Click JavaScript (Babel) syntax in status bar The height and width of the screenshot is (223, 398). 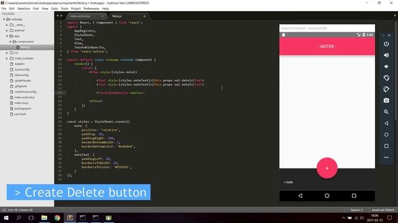383,210
